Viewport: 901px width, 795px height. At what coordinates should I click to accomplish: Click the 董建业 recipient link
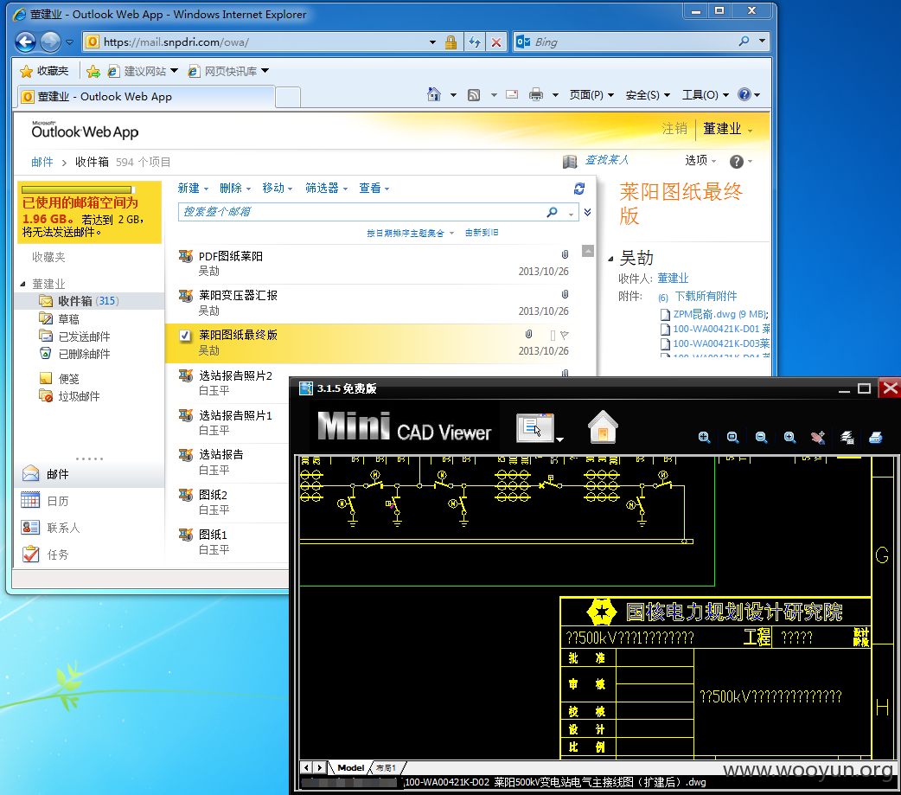(673, 279)
